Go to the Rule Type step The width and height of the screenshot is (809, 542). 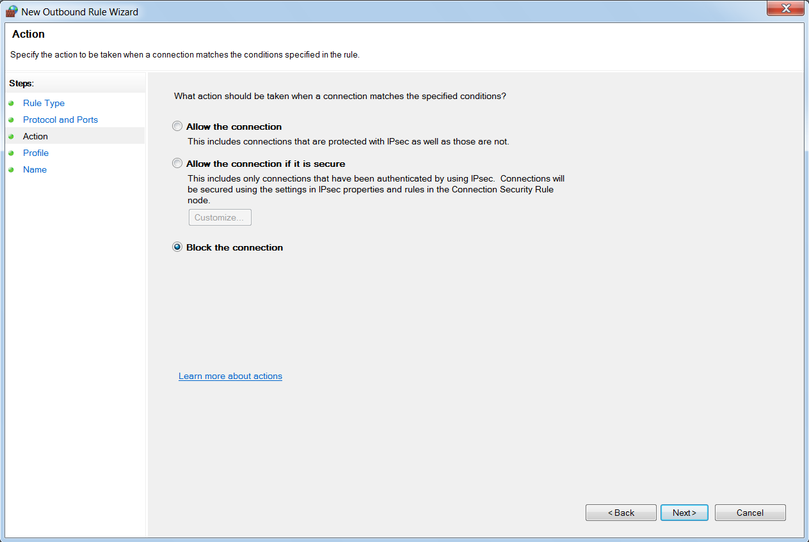point(44,103)
